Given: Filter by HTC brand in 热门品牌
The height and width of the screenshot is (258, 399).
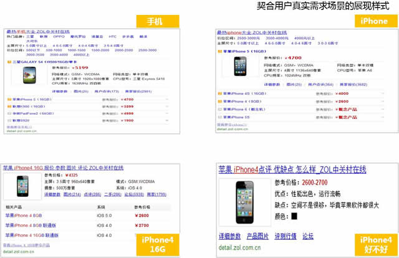Looking at the screenshot, I should click(x=113, y=37).
